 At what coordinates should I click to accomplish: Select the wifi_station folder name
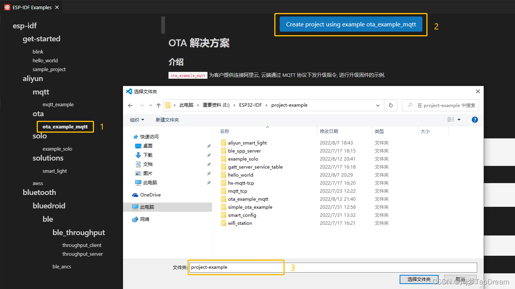tap(240, 223)
